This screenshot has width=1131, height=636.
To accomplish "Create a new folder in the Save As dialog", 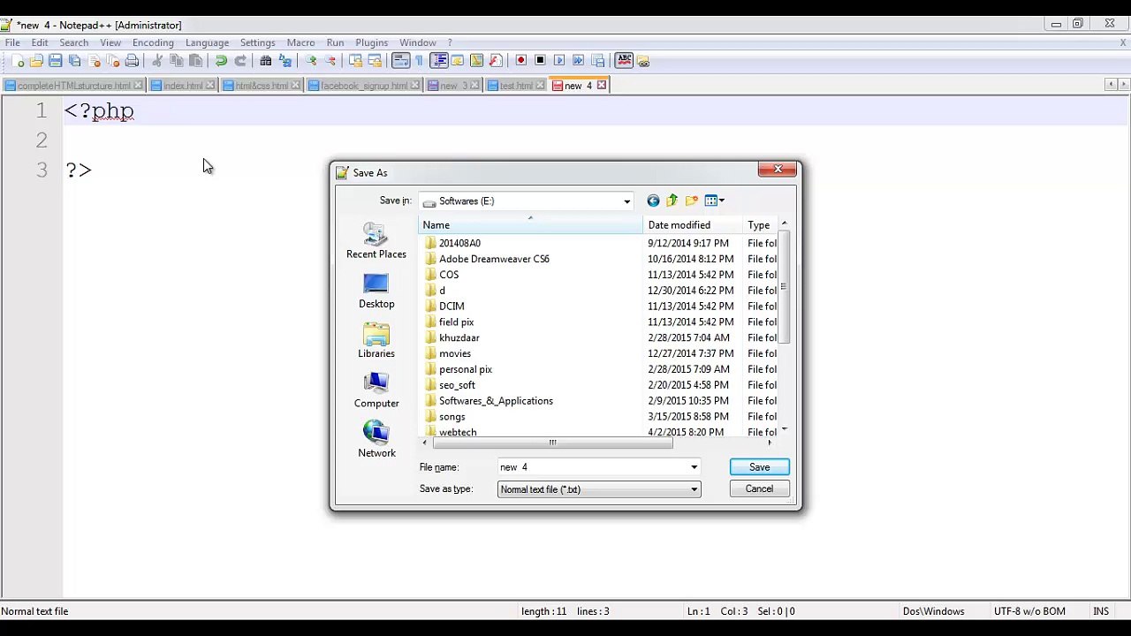I will coord(691,201).
